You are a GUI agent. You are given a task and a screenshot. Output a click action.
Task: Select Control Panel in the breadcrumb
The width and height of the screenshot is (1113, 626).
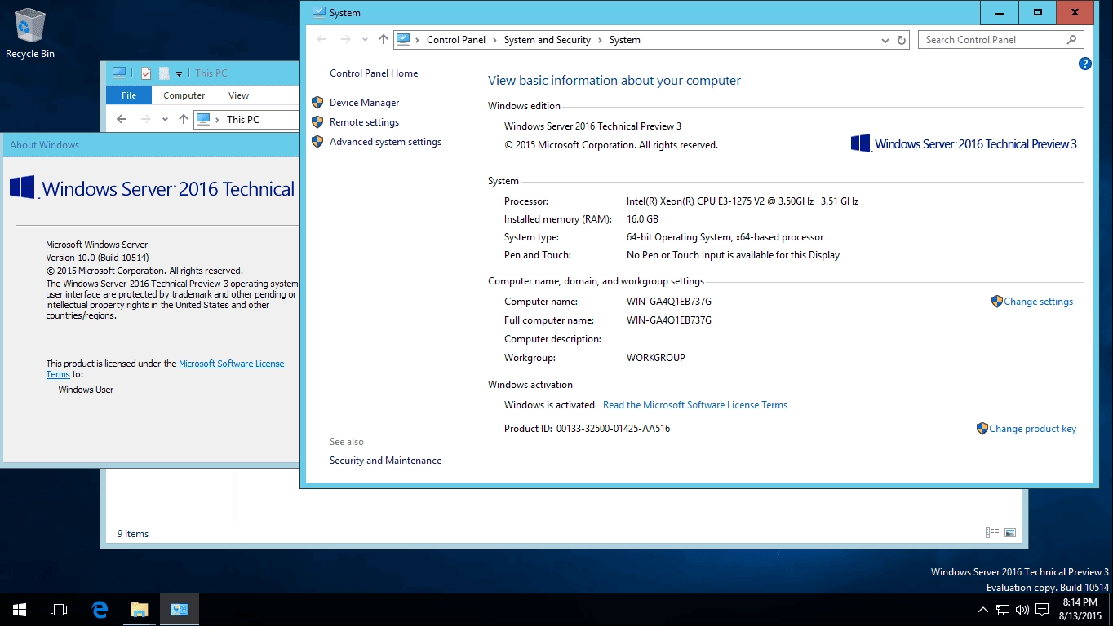(455, 40)
